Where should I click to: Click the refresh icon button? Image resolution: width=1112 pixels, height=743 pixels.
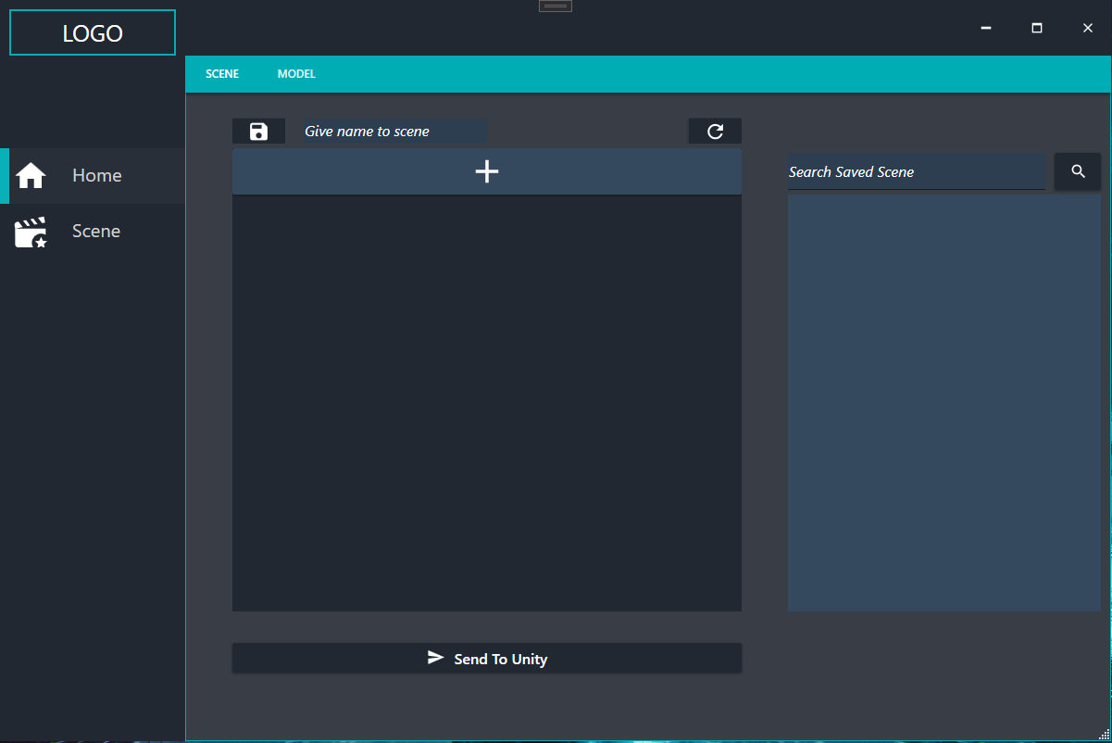click(715, 132)
